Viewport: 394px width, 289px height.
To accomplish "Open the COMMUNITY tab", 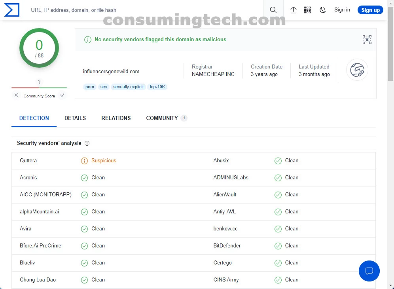I will 167,118.
